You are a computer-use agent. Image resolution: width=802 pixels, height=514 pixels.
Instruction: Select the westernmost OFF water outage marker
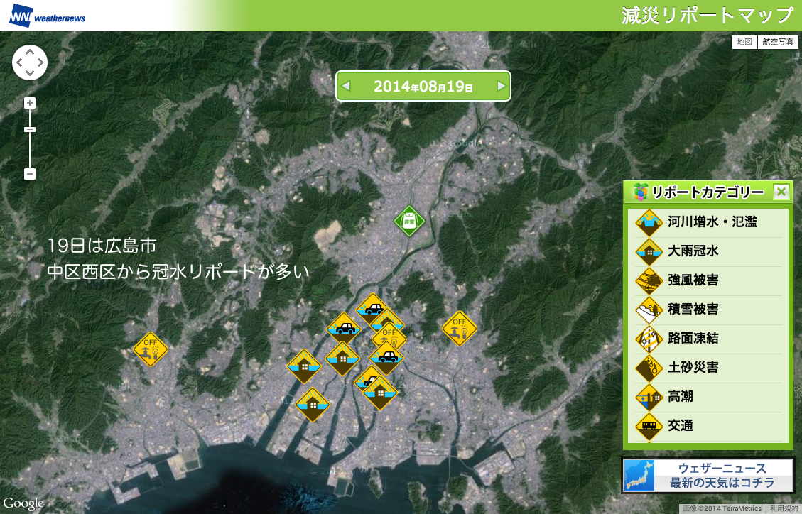click(x=151, y=350)
